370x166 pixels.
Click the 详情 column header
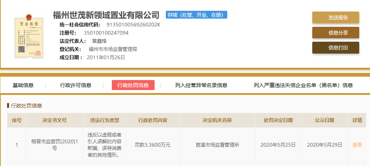pos(357,120)
